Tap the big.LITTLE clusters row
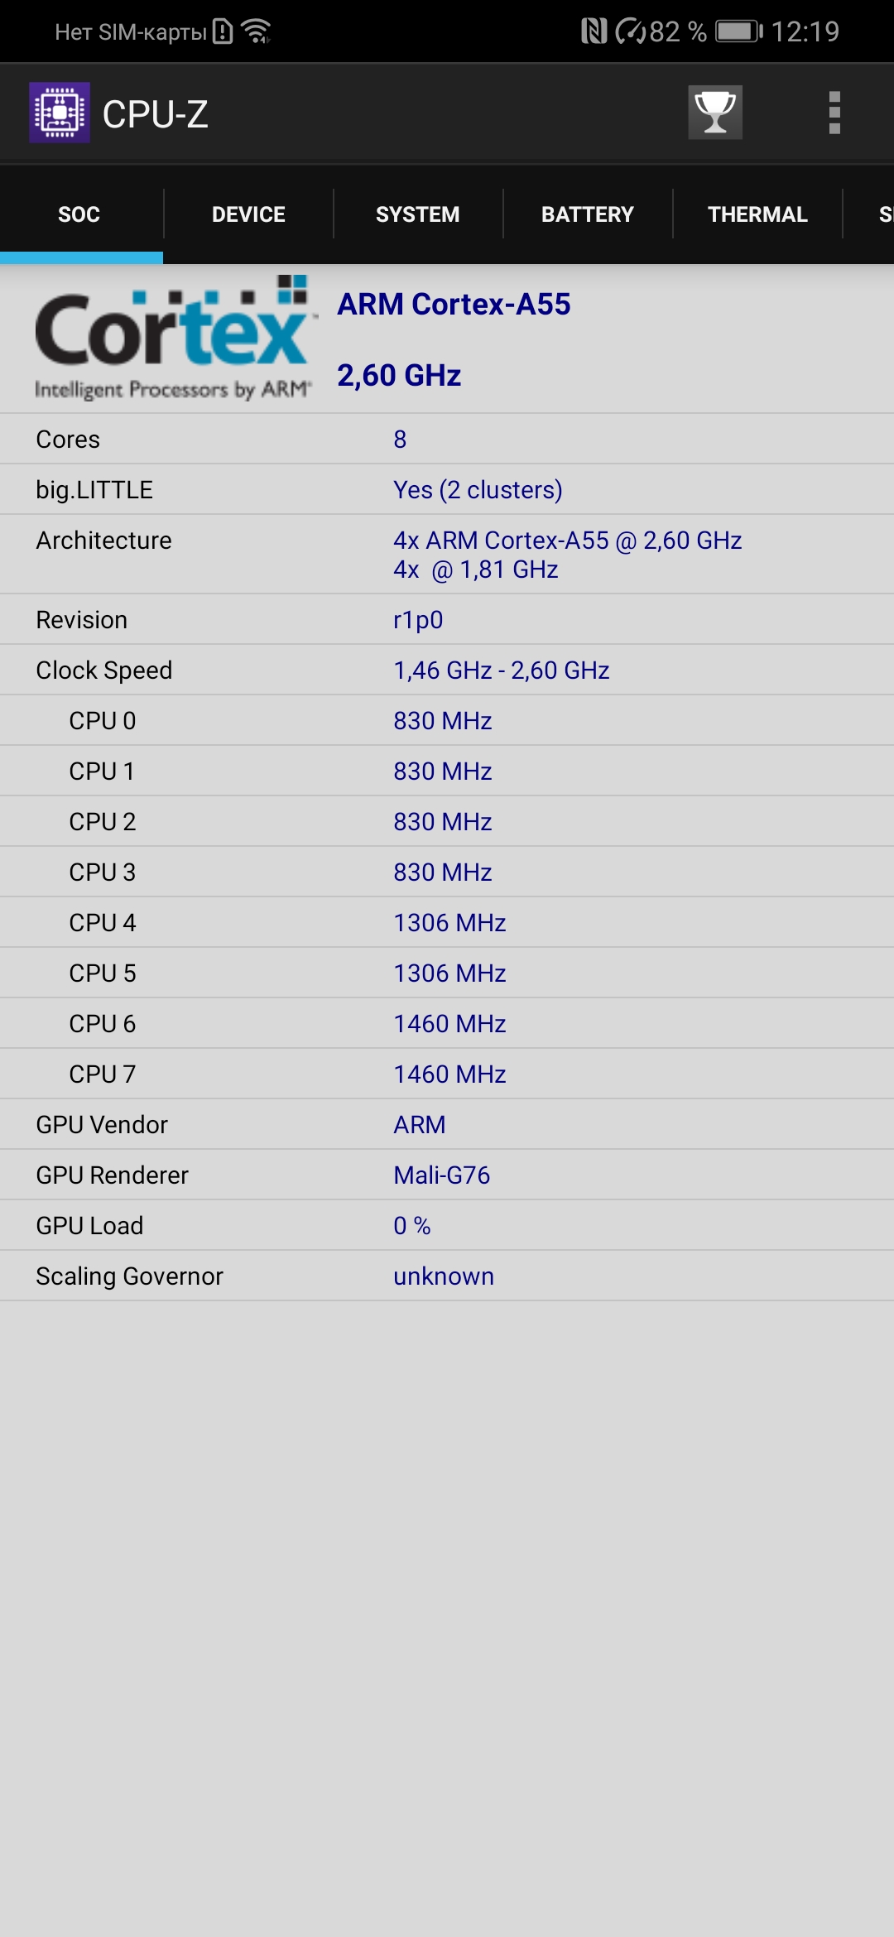The width and height of the screenshot is (894, 1937). point(447,490)
